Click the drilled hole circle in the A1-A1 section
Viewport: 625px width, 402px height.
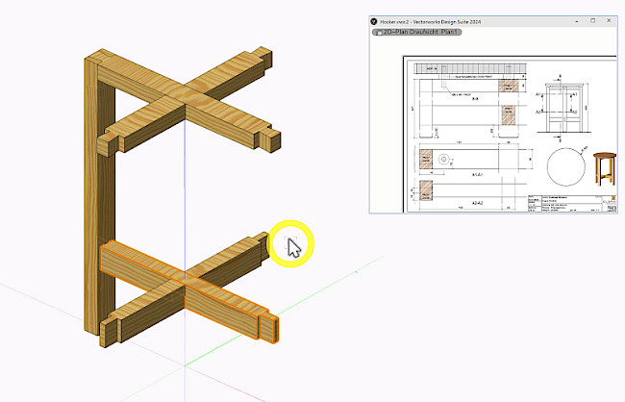[x=443, y=159]
